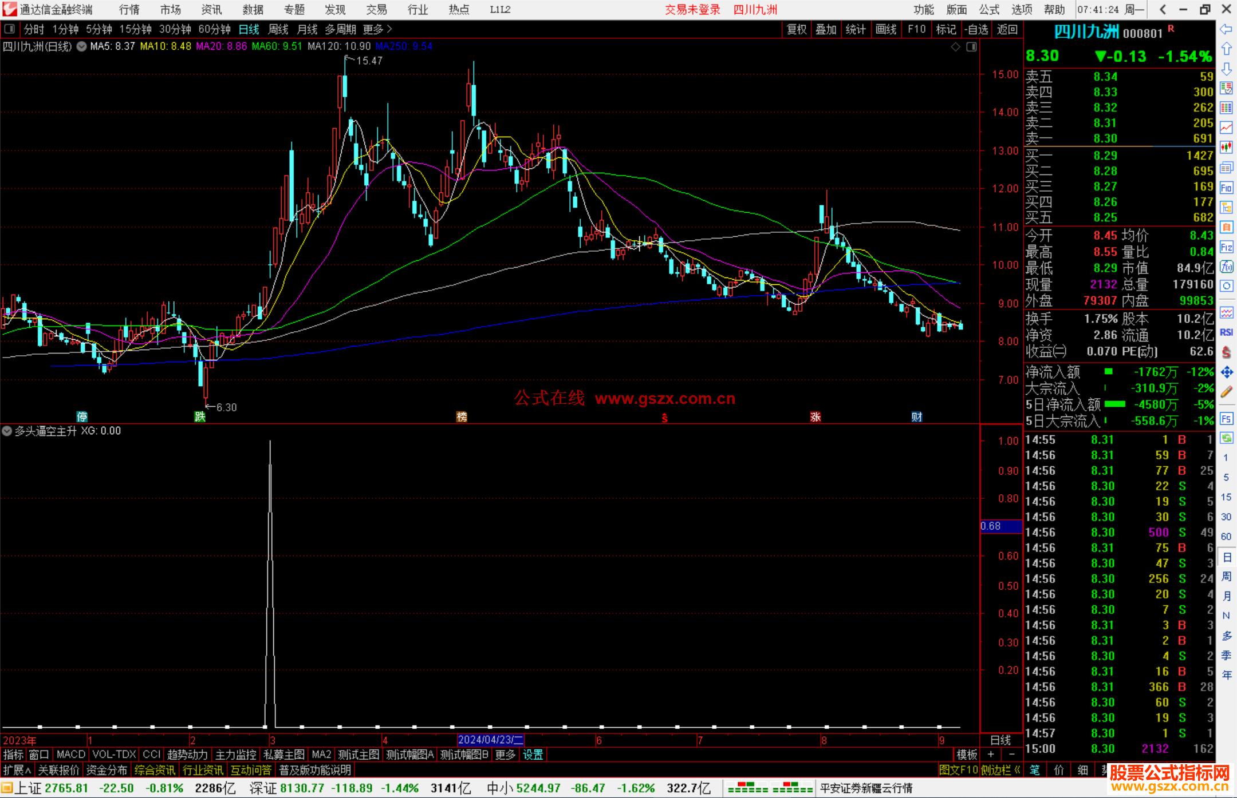1237x798 pixels.
Task: Toggle the panel layout icon left of 分时
Action: [x=9, y=29]
